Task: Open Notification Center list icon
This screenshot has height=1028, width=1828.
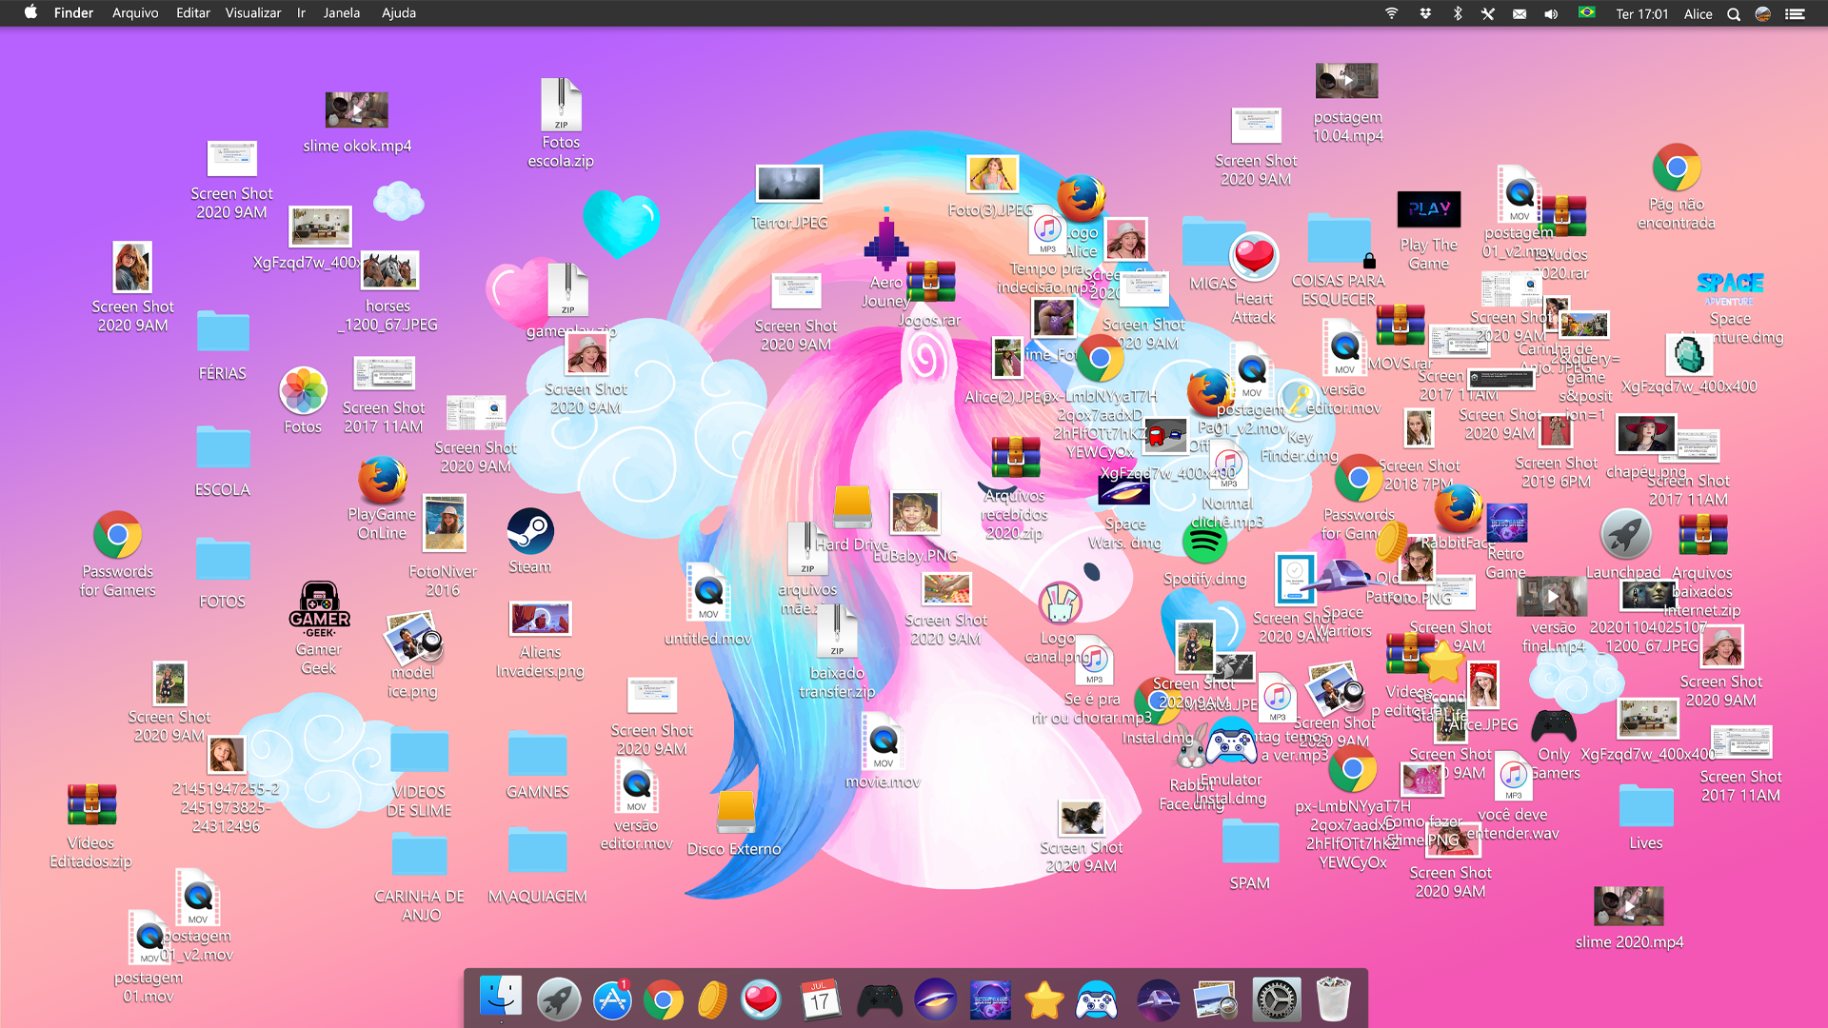Action: click(1795, 13)
